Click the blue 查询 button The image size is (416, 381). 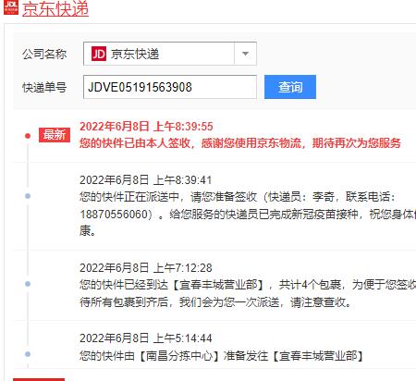(x=290, y=87)
